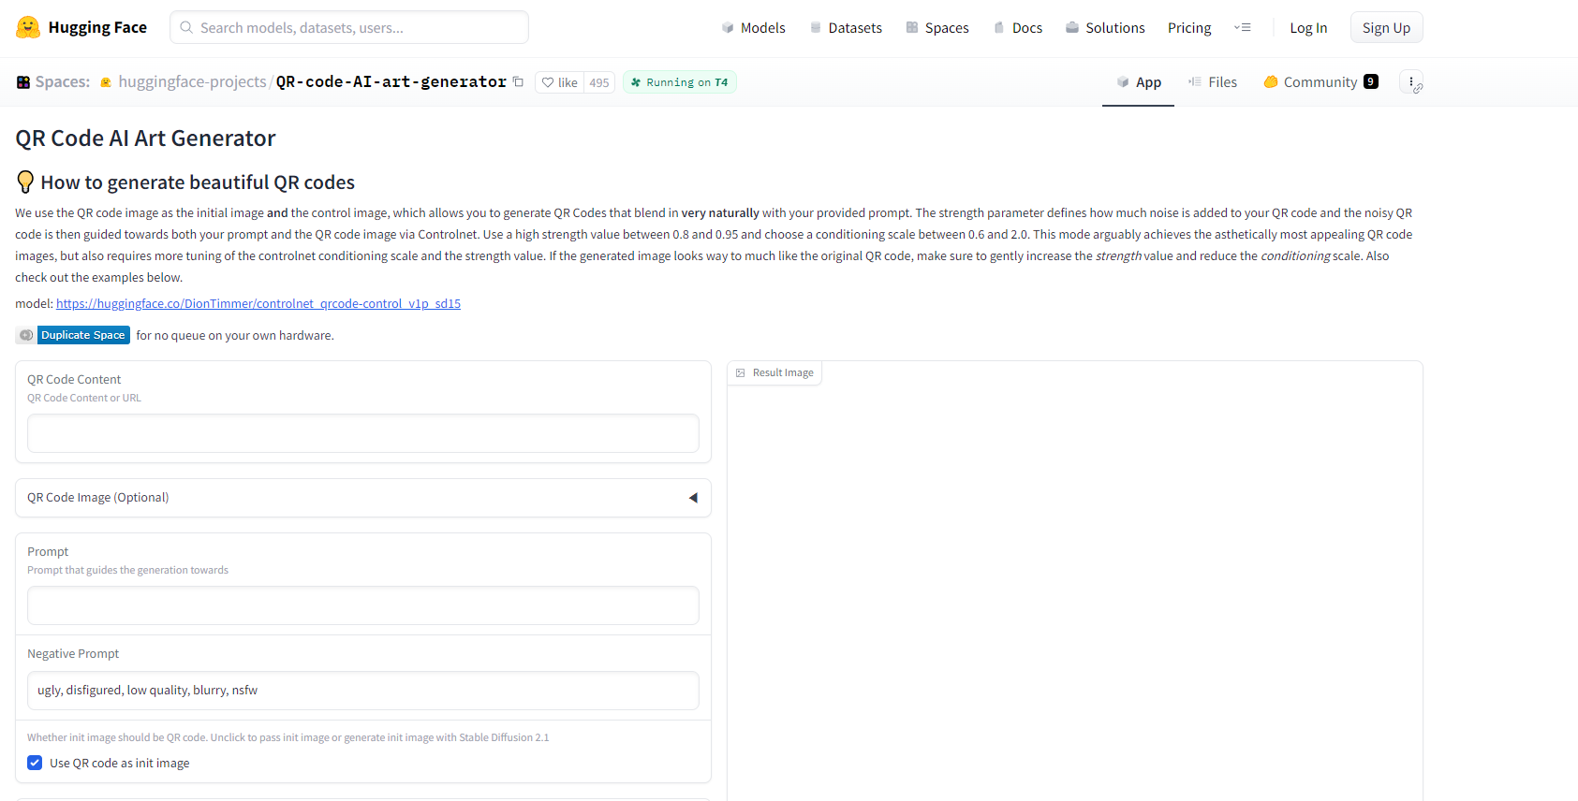Click the huggingface-projects avatar icon
The width and height of the screenshot is (1578, 801).
[x=106, y=82]
